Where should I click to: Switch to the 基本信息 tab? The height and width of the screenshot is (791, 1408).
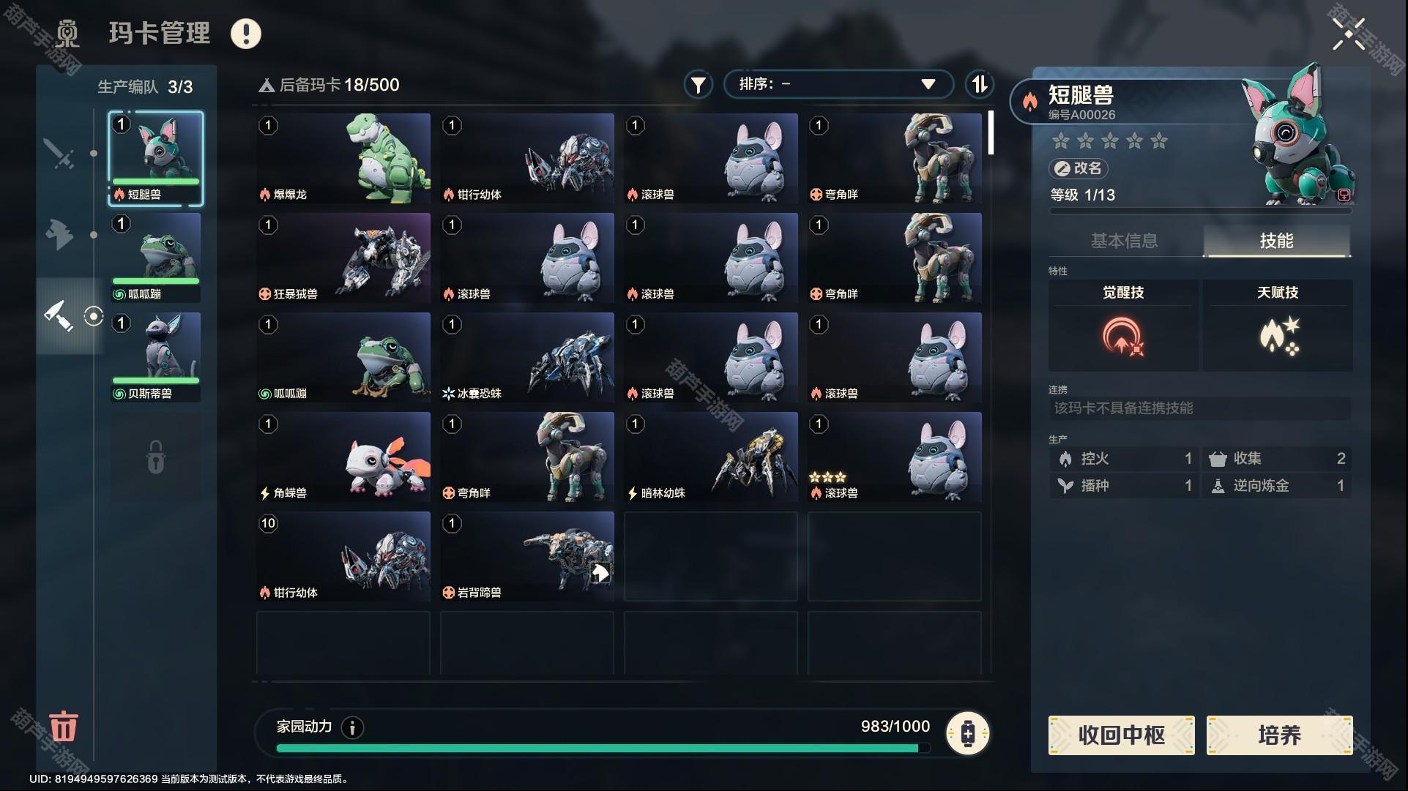tap(1124, 241)
